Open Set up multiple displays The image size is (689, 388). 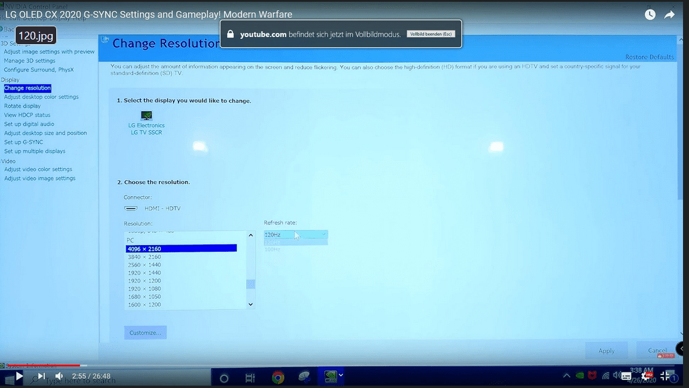coord(35,151)
